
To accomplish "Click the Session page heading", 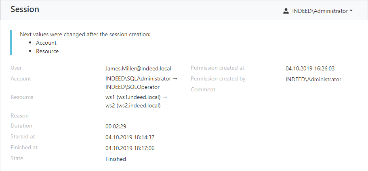I will pos(25,9).
